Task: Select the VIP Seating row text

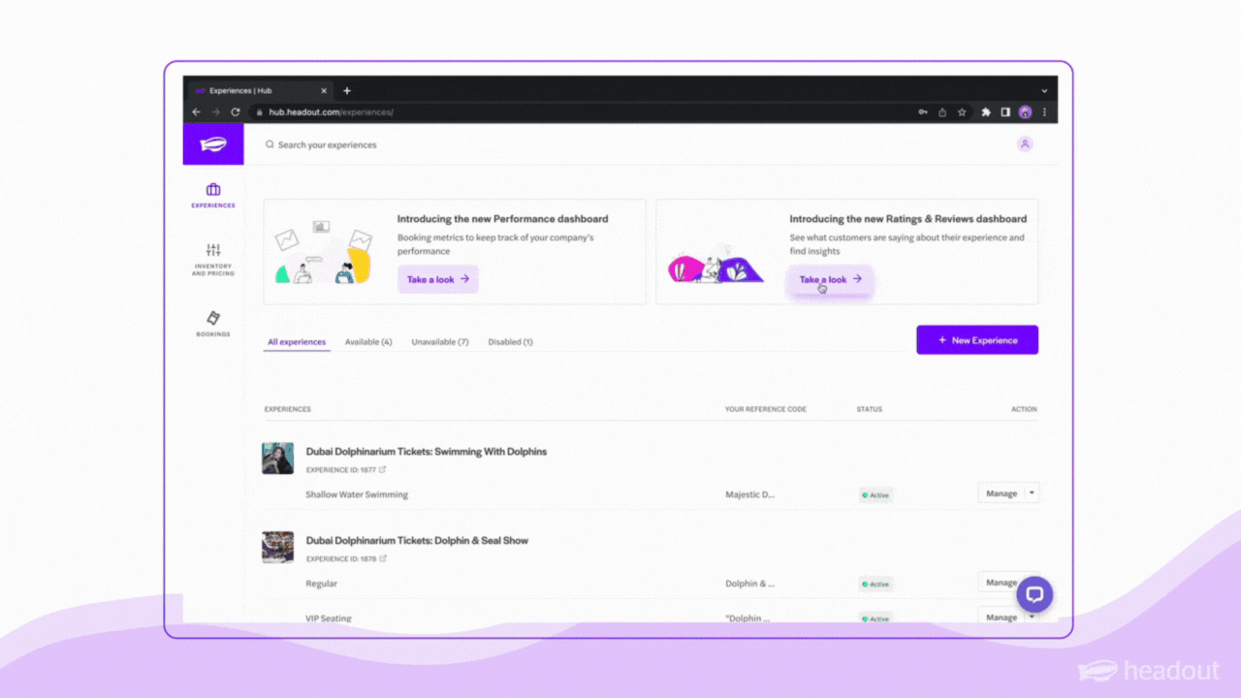Action: (329, 619)
